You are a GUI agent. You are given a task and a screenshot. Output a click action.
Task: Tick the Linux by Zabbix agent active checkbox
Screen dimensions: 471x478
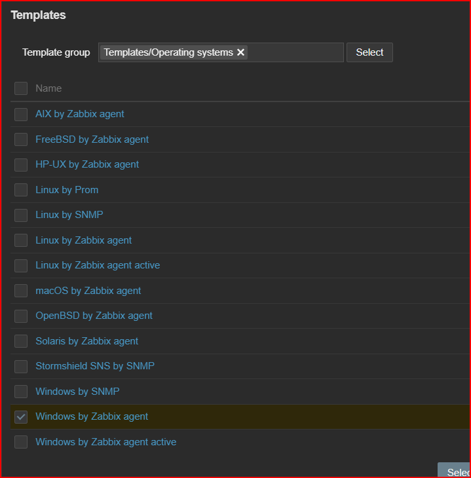coord(21,266)
